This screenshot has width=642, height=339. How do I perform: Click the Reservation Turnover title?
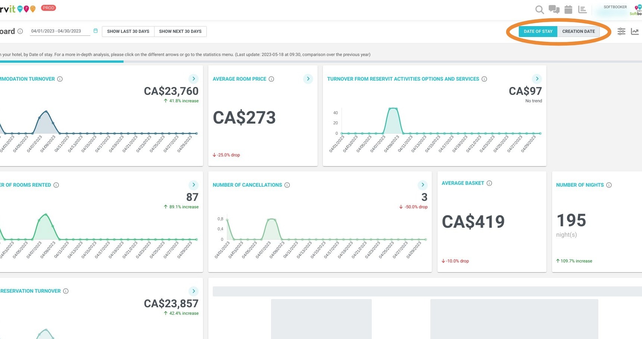pos(30,291)
